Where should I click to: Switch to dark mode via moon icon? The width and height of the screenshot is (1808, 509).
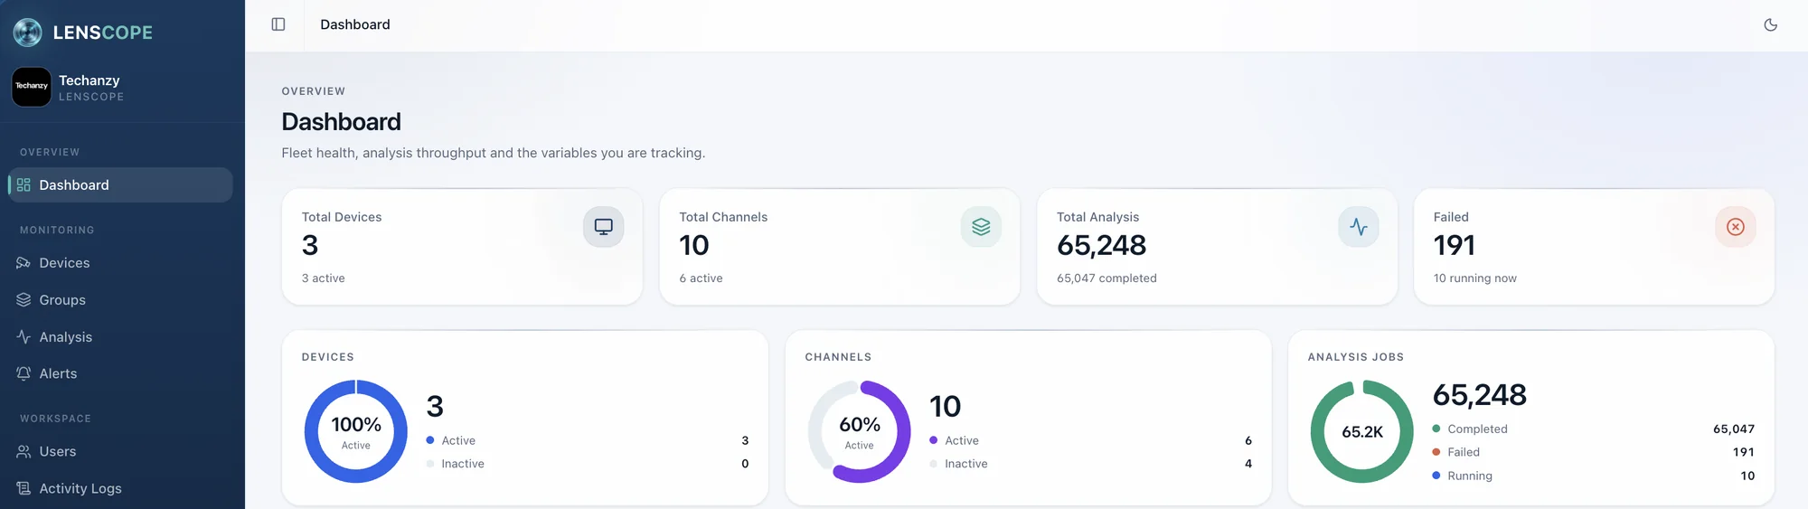coord(1770,25)
